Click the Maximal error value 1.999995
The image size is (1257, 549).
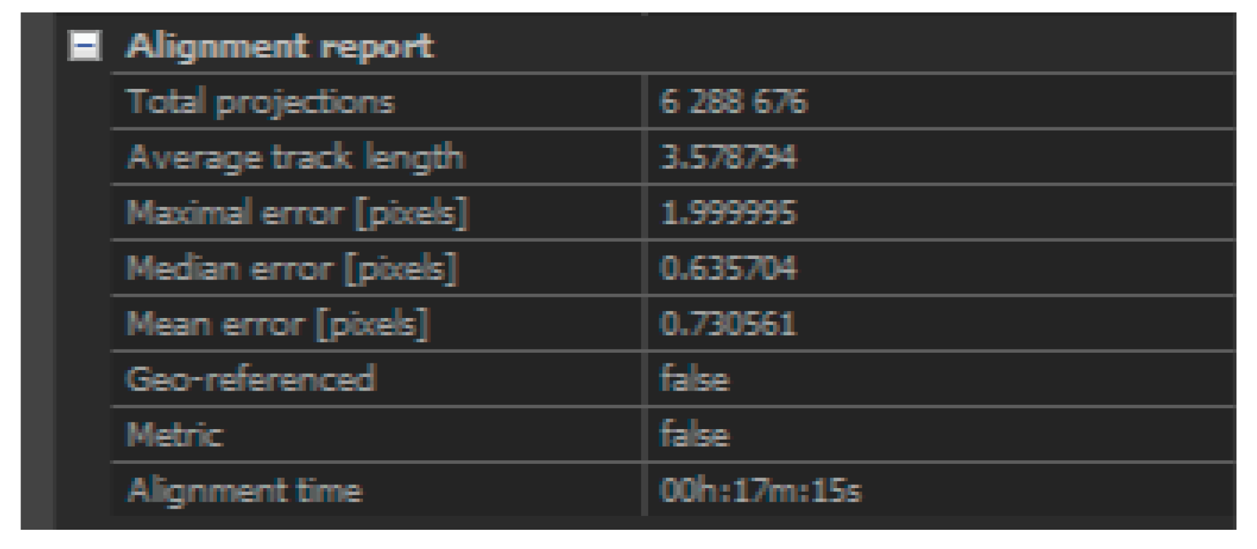pyautogui.click(x=727, y=213)
